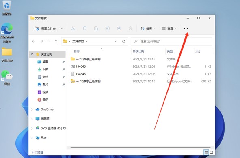Sort by the 名称 column header
The height and width of the screenshot is (158, 240).
coord(76,51)
